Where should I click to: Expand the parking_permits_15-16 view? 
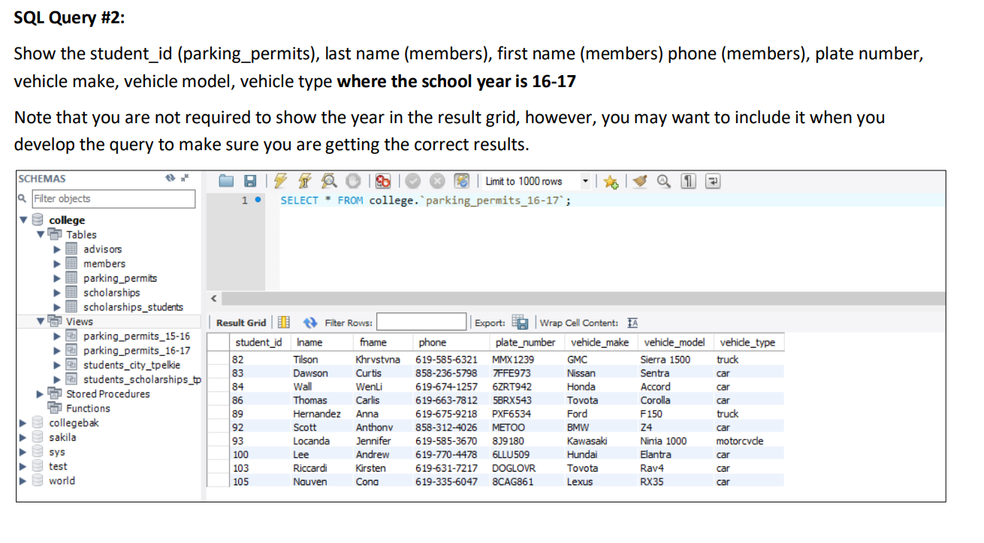coord(56,336)
